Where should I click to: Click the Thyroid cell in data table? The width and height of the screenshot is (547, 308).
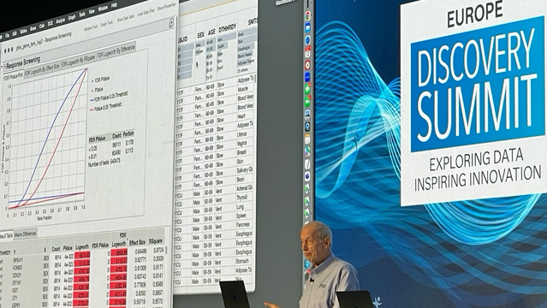click(x=242, y=198)
